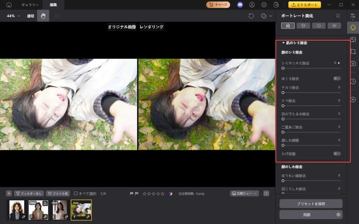This screenshot has width=359, height=224.
Task: Switch to the 編集 tab
Action: 53,5
